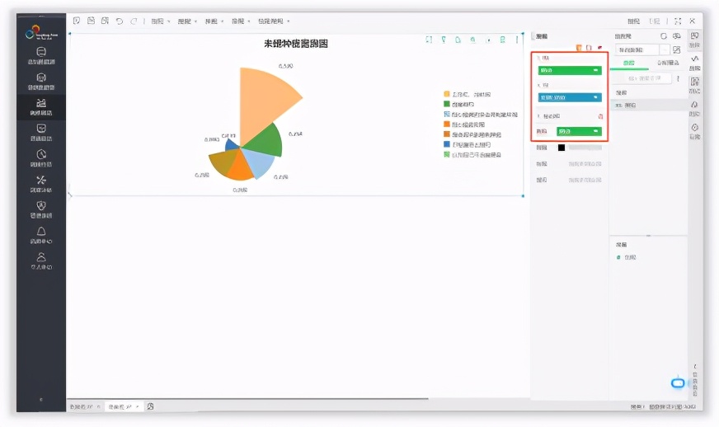Screen dimensions: 719x427
Task: Click the red delete icon above lower green pill
Action: pos(600,116)
